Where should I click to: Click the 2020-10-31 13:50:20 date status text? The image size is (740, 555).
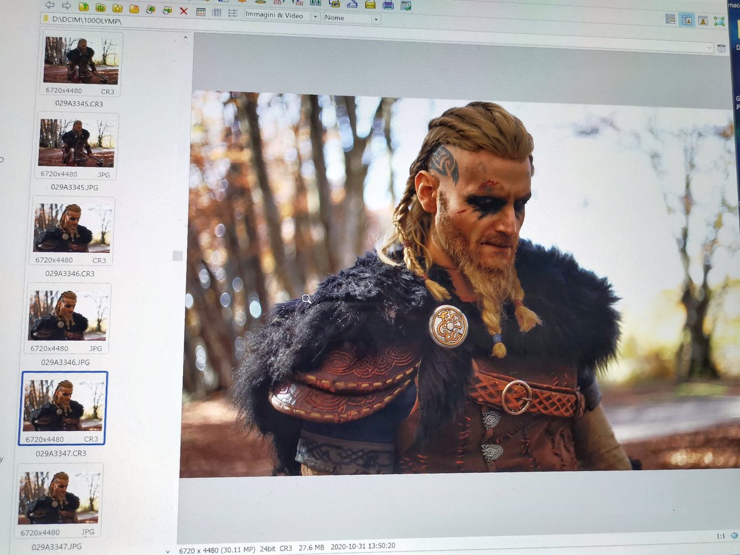pos(363,546)
